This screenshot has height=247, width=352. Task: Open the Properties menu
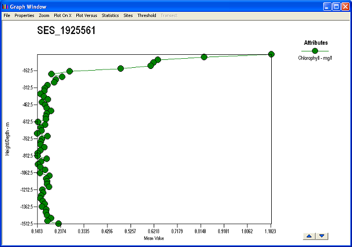pos(24,15)
